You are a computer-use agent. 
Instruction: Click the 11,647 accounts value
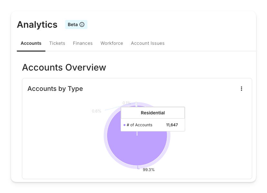point(172,125)
